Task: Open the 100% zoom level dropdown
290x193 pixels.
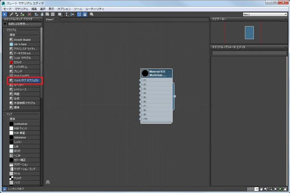Action: pos(257,189)
